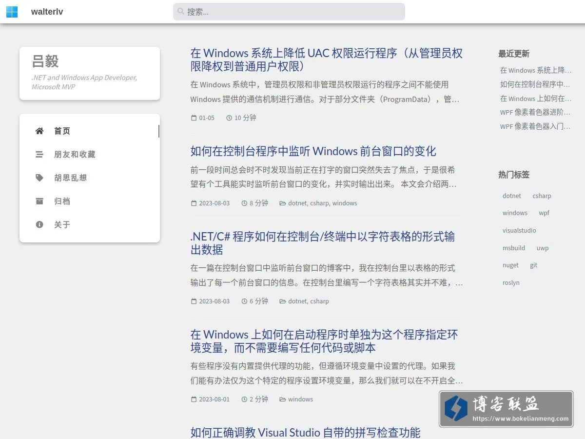Click the 最近更新 heading

[514, 54]
